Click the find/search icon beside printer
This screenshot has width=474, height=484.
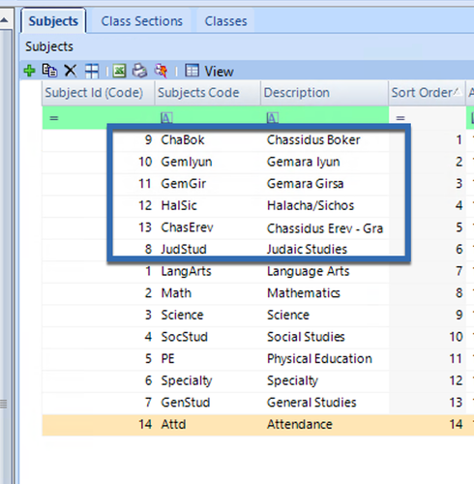pos(161,71)
